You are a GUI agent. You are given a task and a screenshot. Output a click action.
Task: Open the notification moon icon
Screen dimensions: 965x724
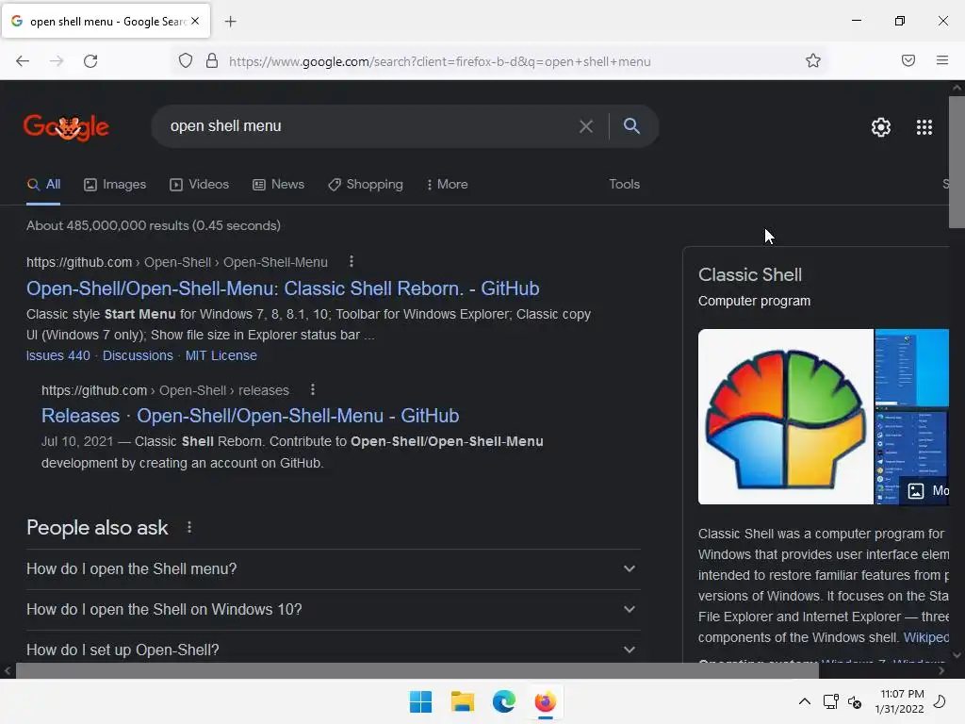940,701
